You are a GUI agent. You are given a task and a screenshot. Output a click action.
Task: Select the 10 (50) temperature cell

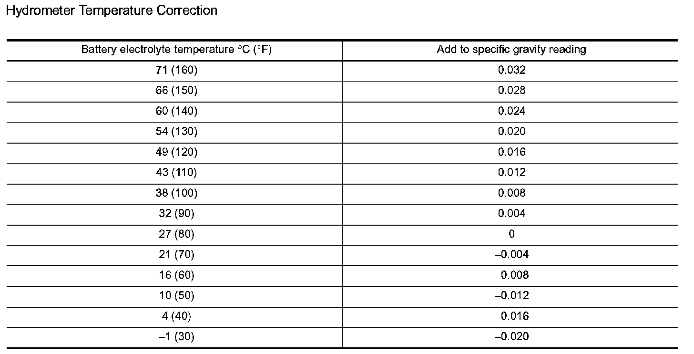176,296
